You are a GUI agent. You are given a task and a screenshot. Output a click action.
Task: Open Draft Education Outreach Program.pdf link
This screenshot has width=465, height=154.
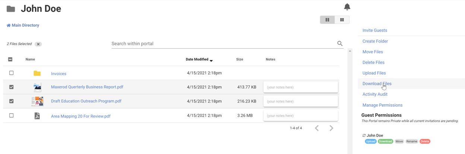[x=86, y=101]
